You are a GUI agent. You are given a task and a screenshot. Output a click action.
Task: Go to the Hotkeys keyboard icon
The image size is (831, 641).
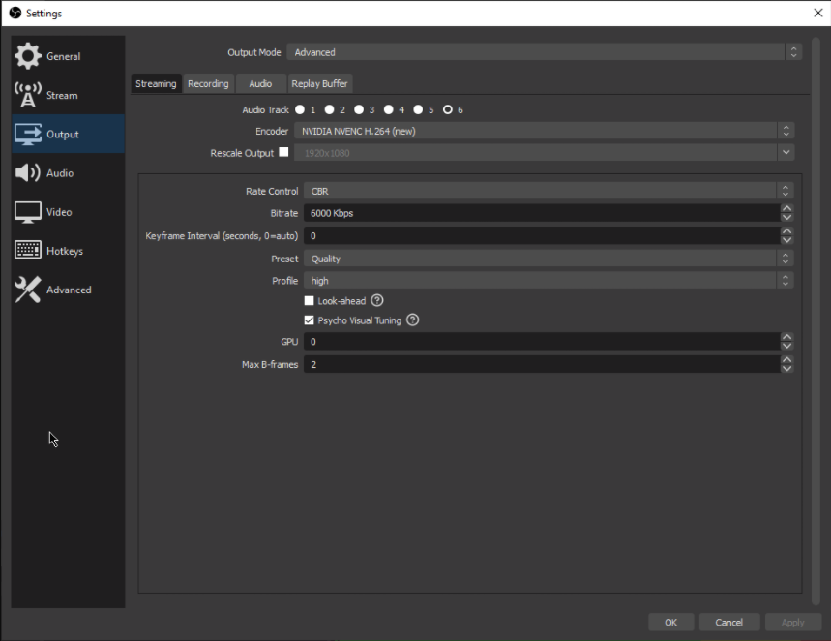tap(28, 251)
